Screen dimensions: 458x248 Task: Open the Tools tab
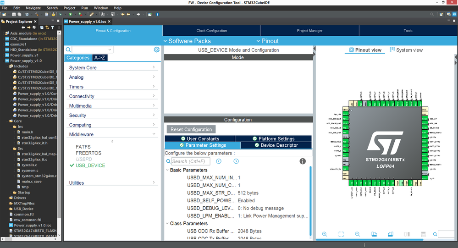pyautogui.click(x=408, y=31)
